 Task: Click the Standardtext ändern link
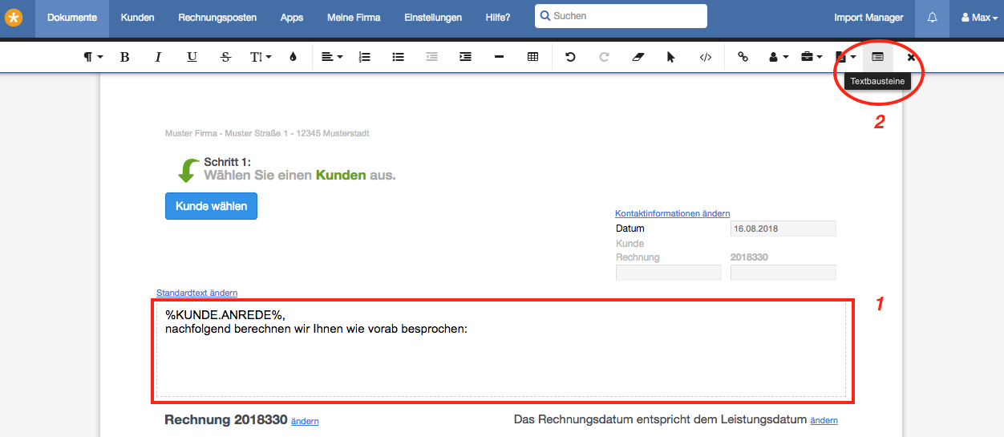(196, 293)
